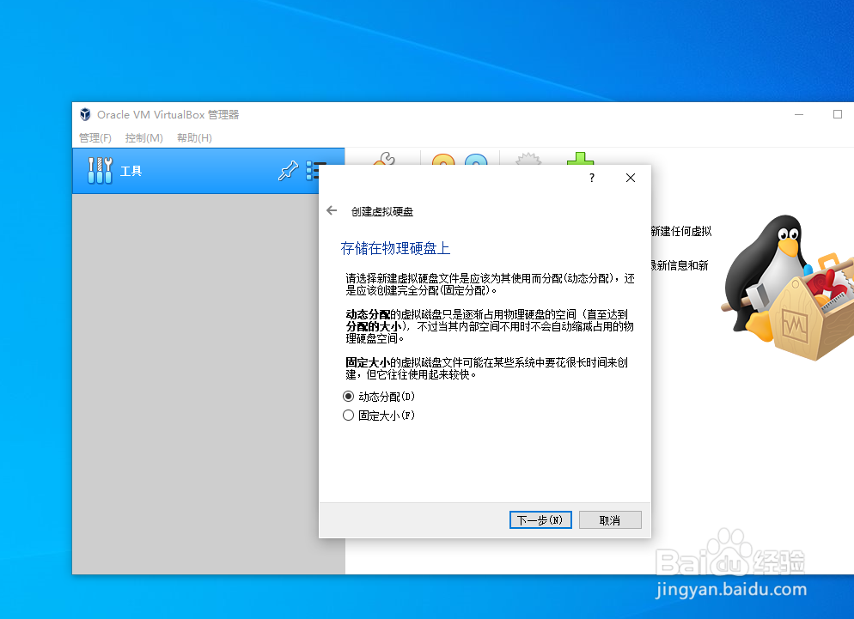Click the orange round export icon in the toolbar
854x619 pixels.
(x=442, y=159)
